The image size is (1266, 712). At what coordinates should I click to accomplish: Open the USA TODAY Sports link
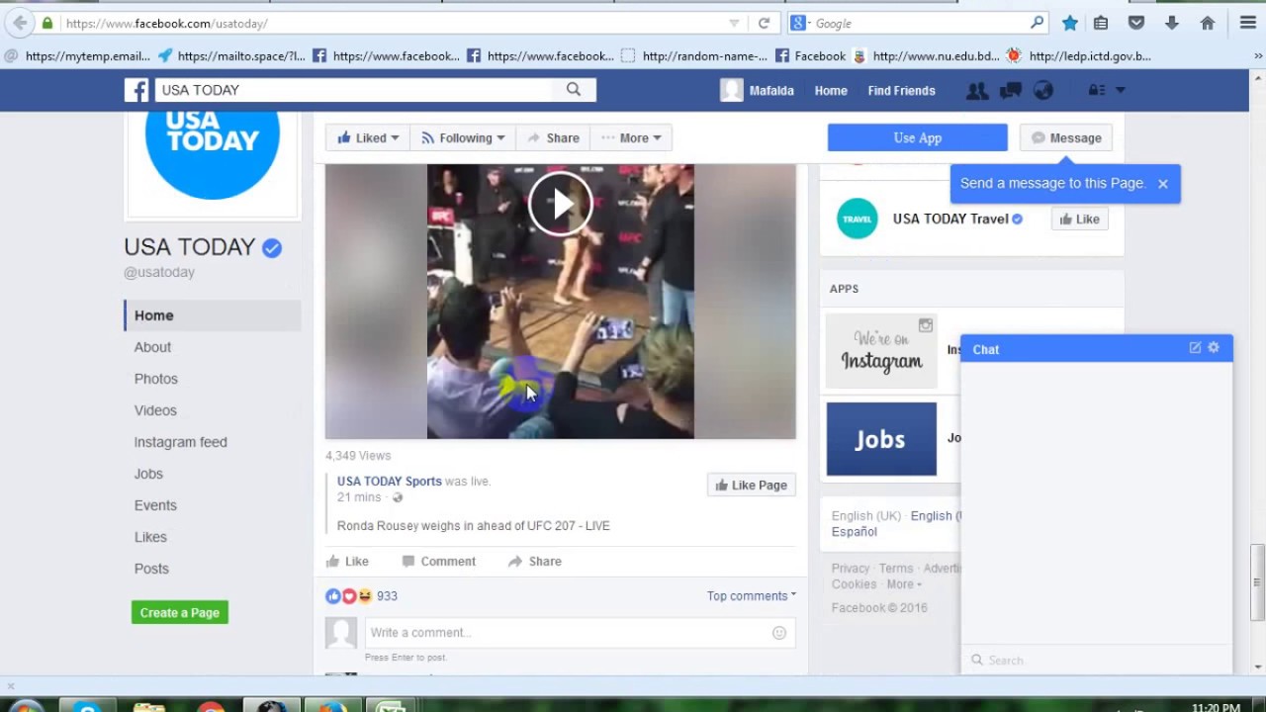pyautogui.click(x=390, y=482)
